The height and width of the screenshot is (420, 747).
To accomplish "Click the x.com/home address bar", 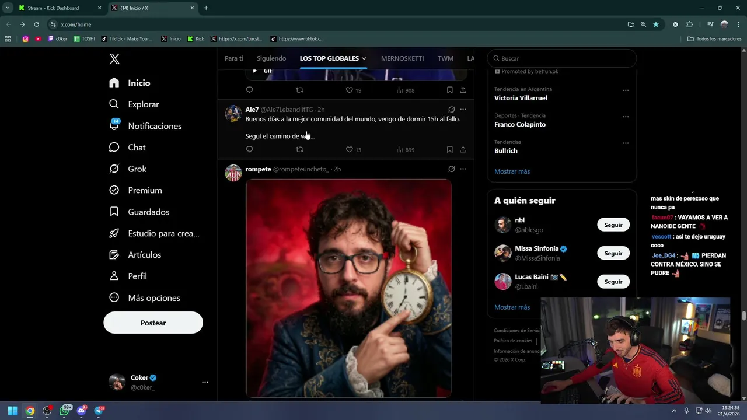I will click(336, 24).
